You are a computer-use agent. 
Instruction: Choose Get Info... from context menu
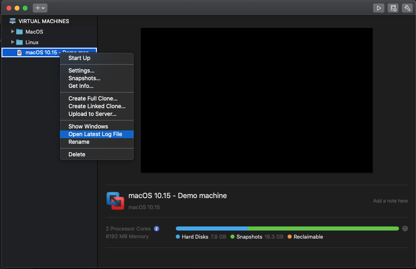click(97, 86)
